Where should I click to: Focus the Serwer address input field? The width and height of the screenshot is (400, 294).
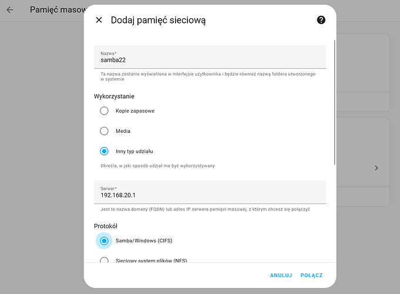tap(210, 195)
